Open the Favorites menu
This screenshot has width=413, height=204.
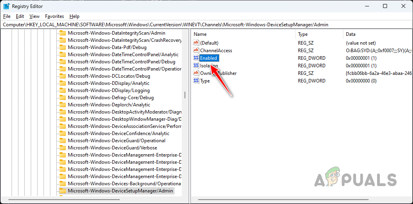pyautogui.click(x=55, y=16)
